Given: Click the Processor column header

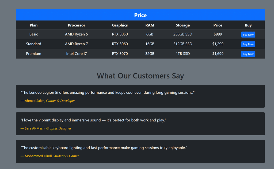Looking at the screenshot, I should (x=77, y=25).
